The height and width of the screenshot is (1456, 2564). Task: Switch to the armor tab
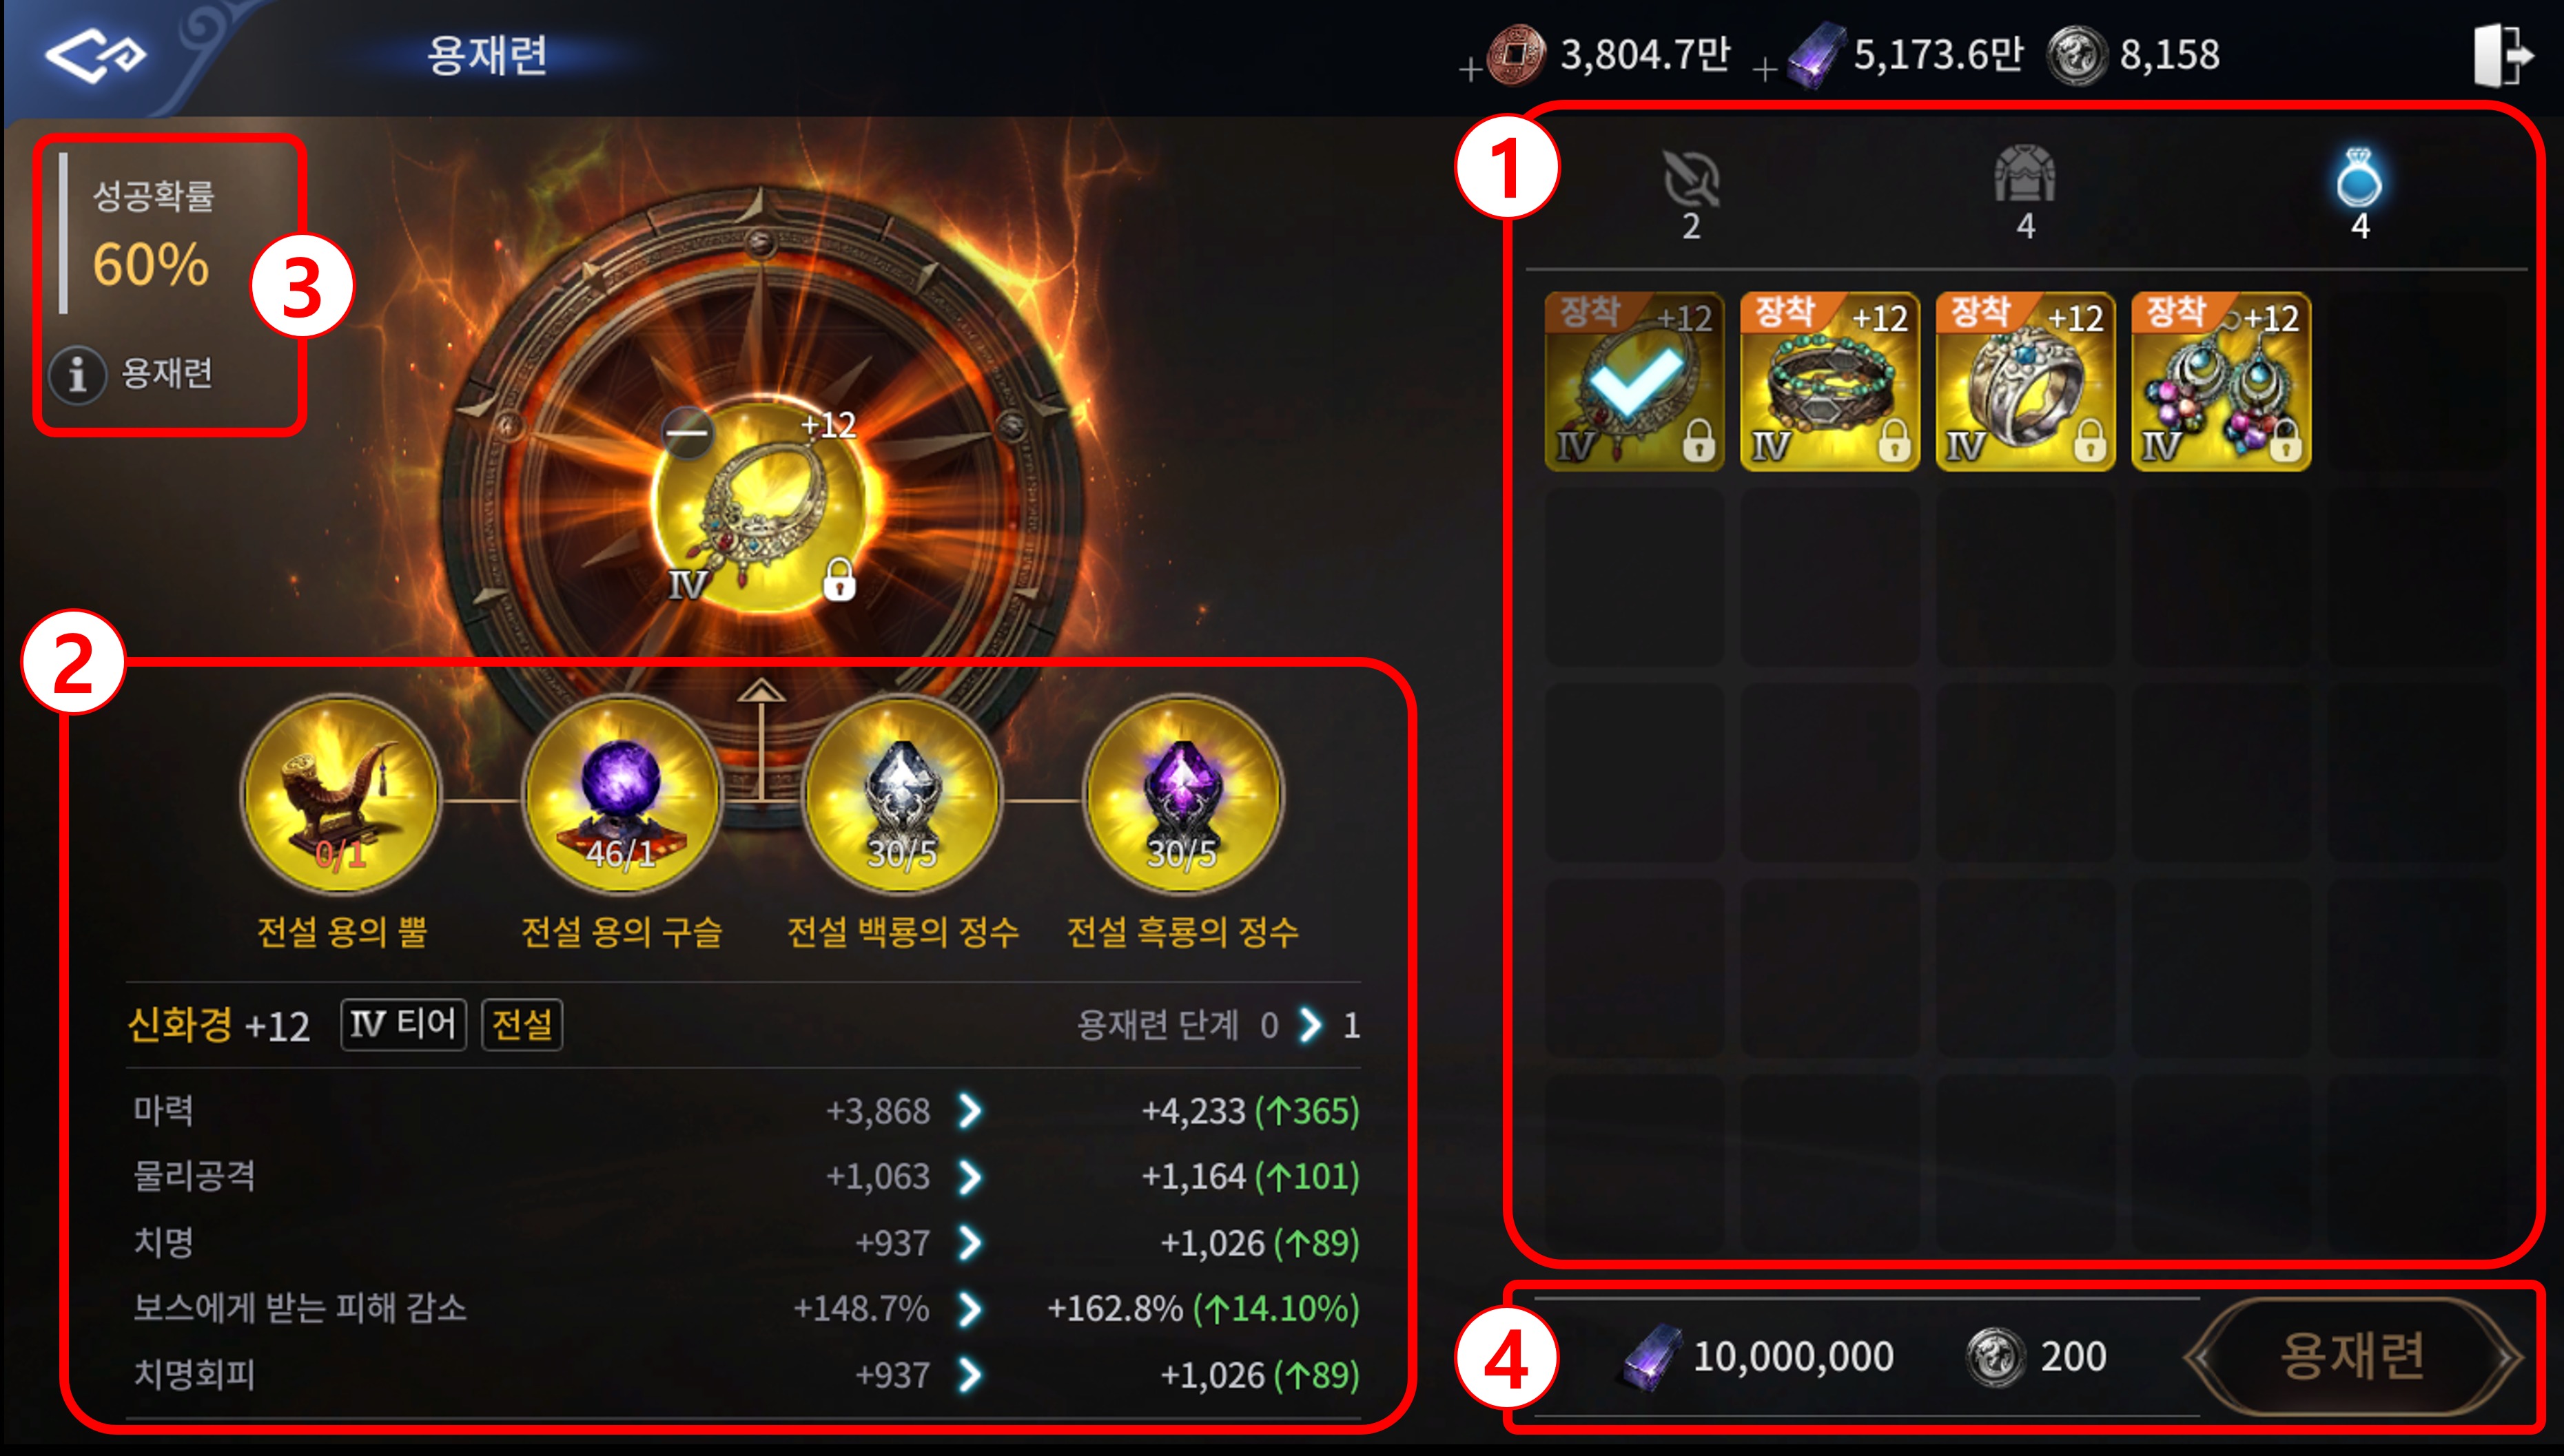2024,192
